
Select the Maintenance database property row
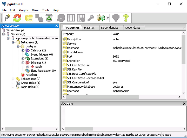coord(122,87)
